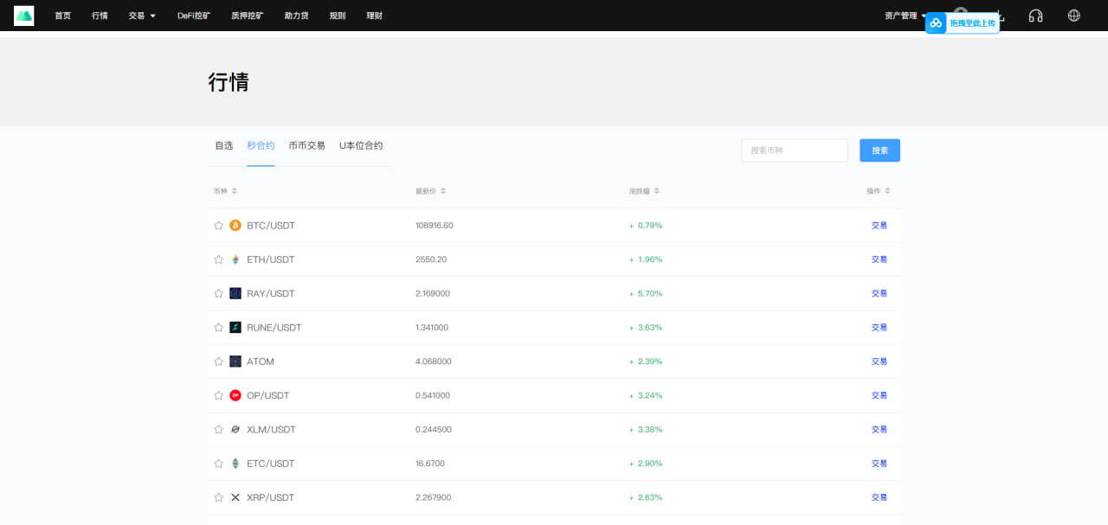Click the ETC/USDT coin icon

[235, 464]
